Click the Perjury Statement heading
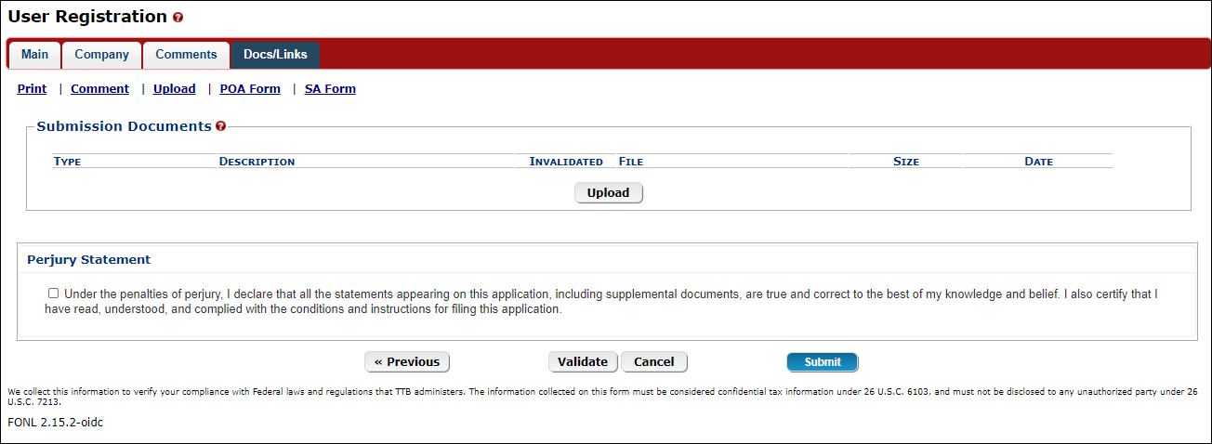The width and height of the screenshot is (1212, 444). (x=89, y=260)
